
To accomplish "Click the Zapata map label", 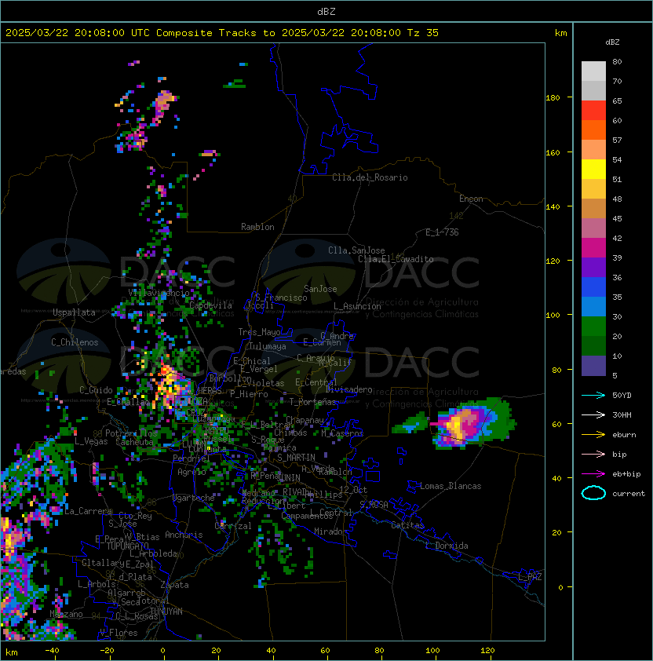I will pos(174,585).
